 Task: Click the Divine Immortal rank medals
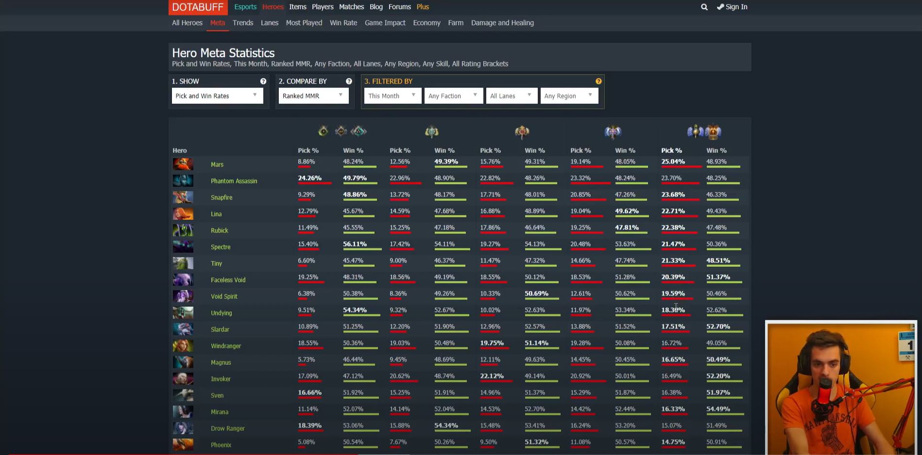point(704,131)
